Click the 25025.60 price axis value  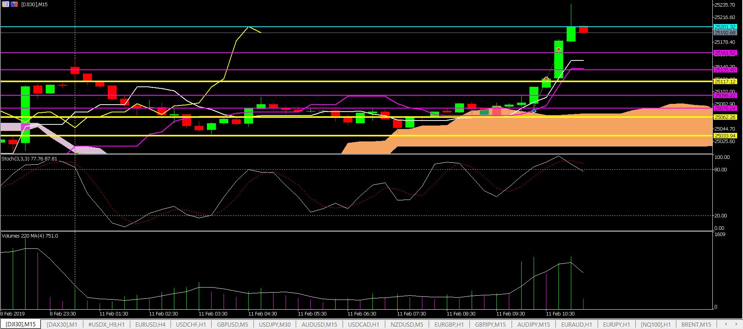tap(724, 141)
